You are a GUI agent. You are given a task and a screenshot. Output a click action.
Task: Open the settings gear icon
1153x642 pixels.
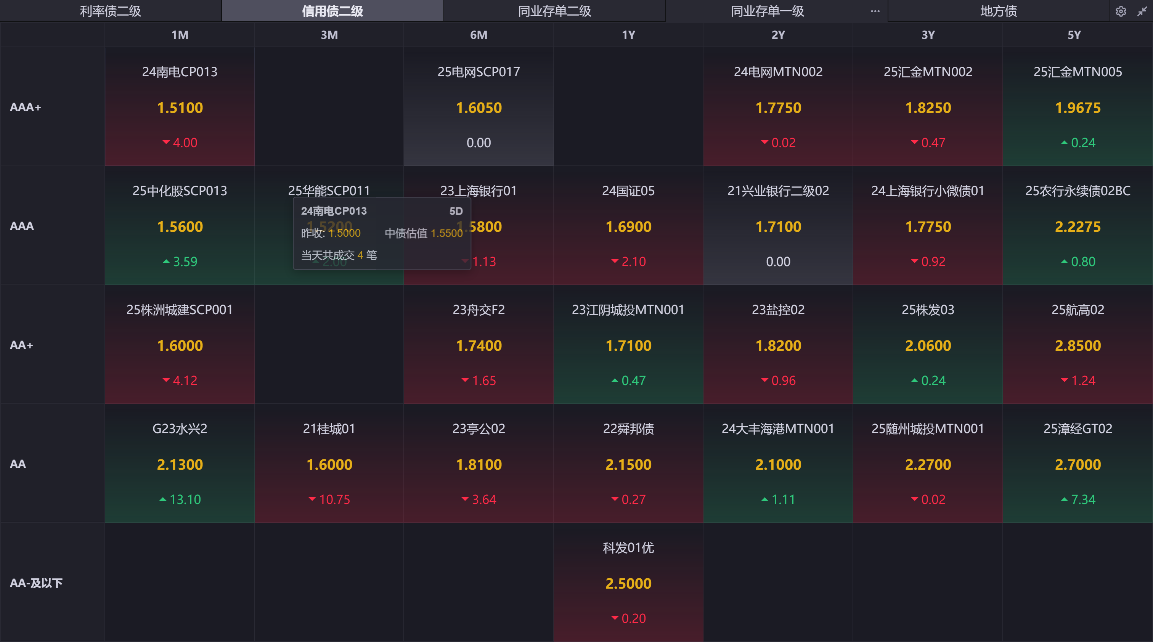pos(1120,11)
